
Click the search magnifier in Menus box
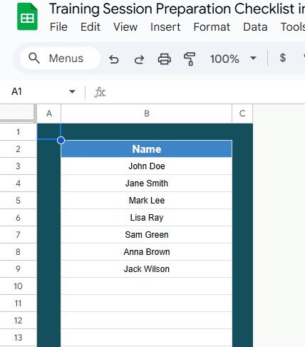[34, 59]
